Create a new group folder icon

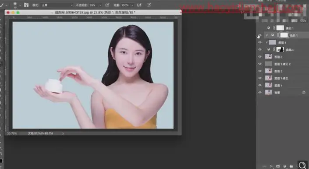[x=291, y=166]
